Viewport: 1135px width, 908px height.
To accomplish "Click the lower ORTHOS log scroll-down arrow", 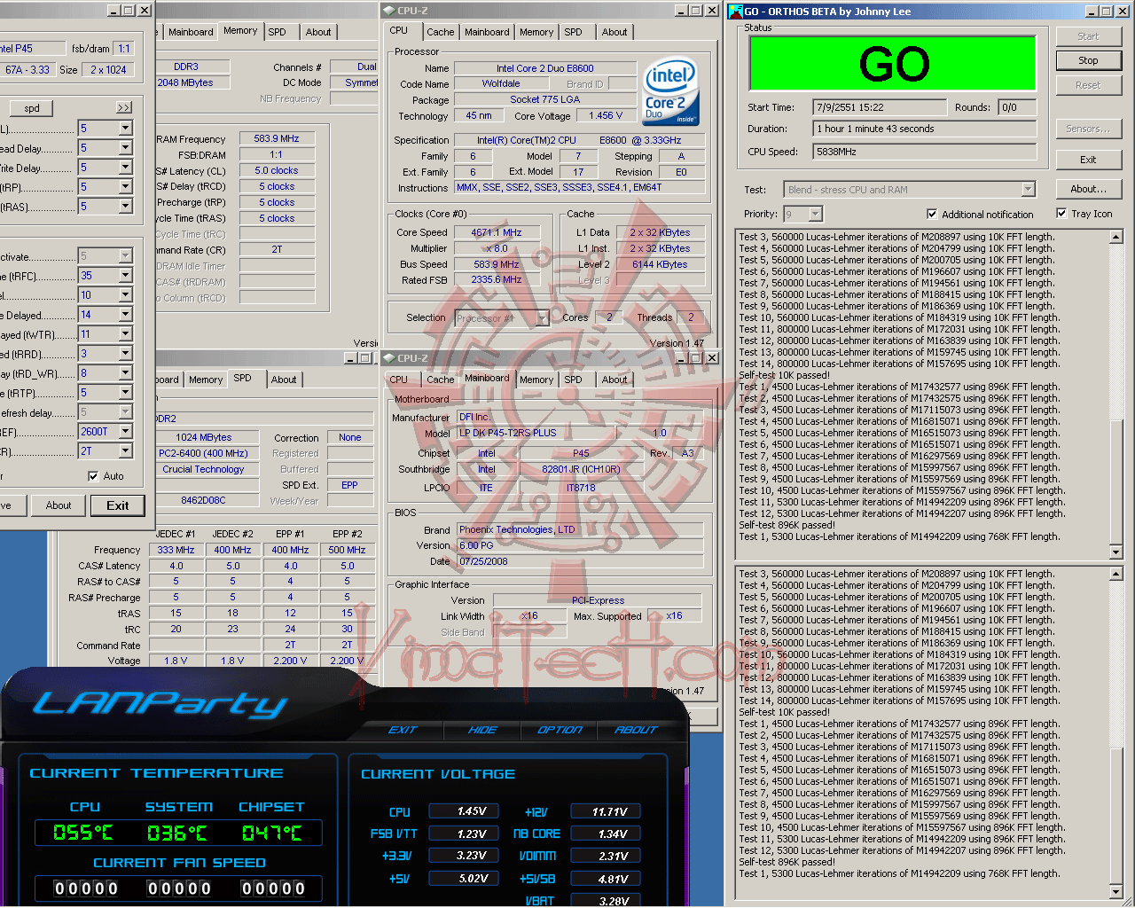I will point(1116,890).
